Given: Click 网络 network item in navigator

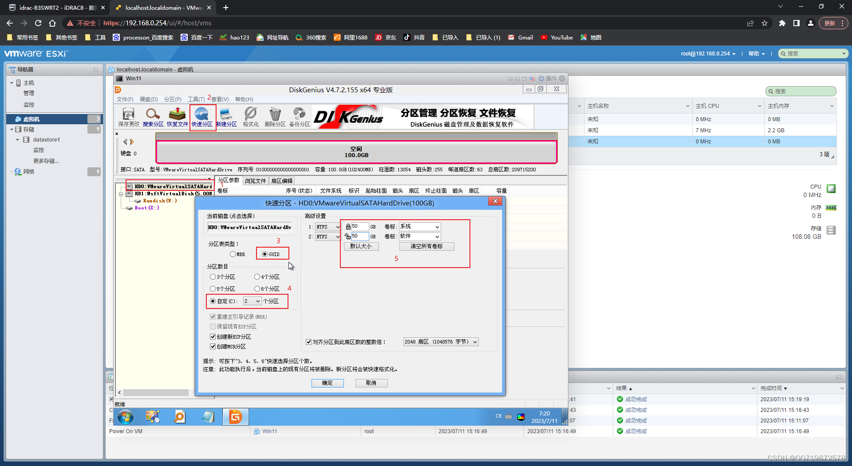Looking at the screenshot, I should (x=29, y=172).
